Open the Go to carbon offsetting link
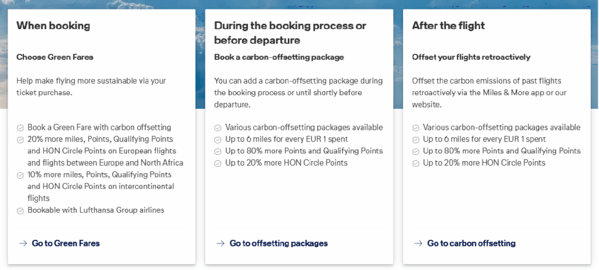 (x=471, y=243)
